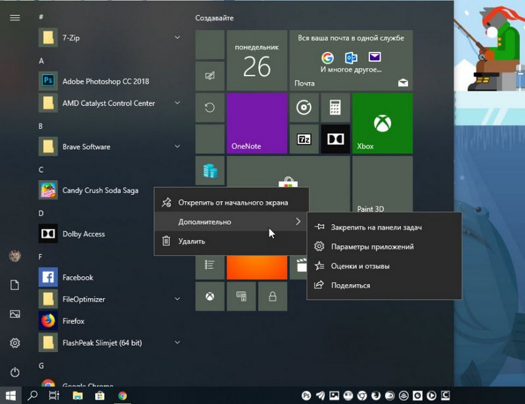Open the purple OneNote tile

point(257,123)
